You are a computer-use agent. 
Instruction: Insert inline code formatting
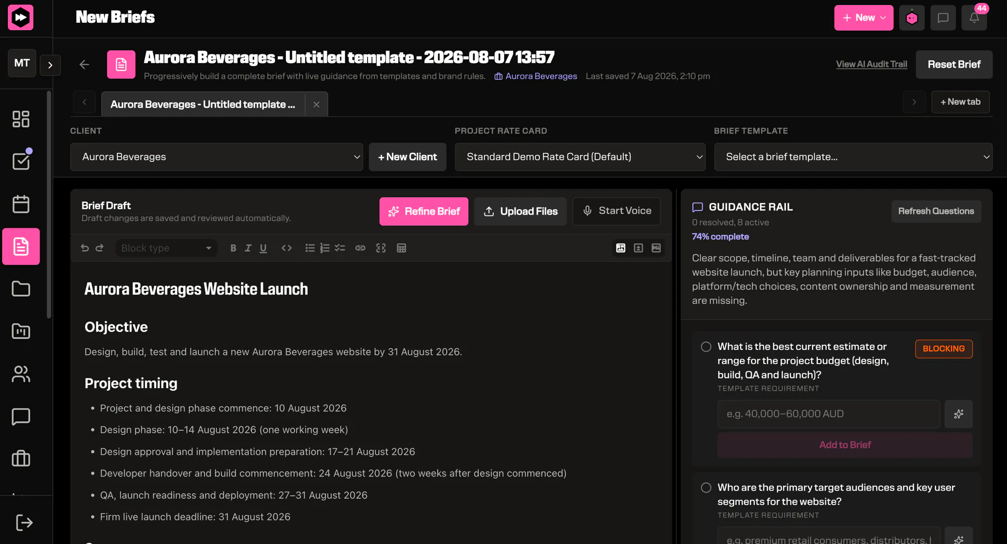coord(286,248)
